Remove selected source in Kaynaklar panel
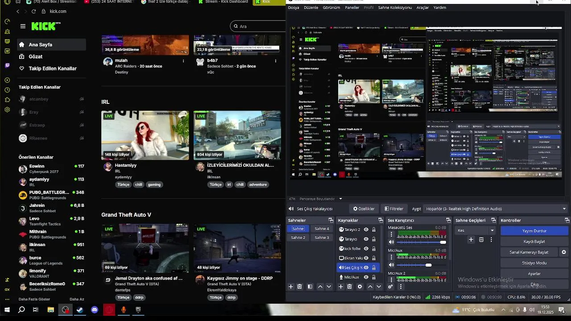This screenshot has width=571, height=321. 350,287
